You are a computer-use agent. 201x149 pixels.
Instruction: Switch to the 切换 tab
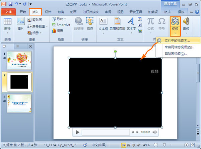61,12
